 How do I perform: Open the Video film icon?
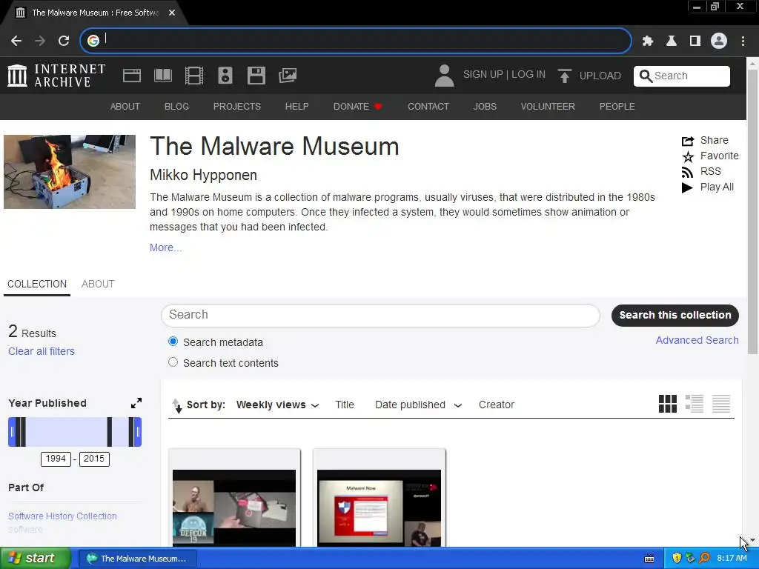(x=194, y=76)
